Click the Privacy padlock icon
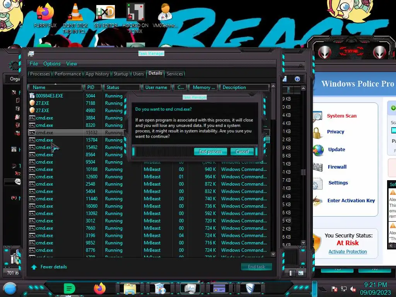Viewport: 396px width, 297px height. click(317, 133)
